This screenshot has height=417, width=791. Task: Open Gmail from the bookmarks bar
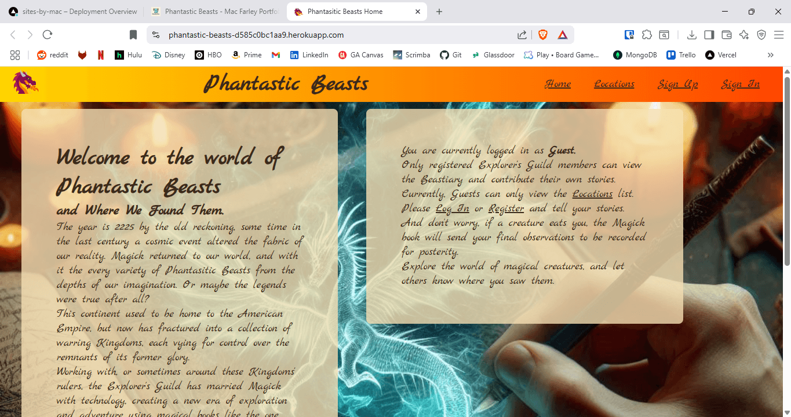(275, 55)
